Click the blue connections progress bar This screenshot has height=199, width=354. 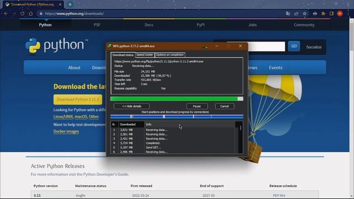pyautogui.click(x=177, y=117)
